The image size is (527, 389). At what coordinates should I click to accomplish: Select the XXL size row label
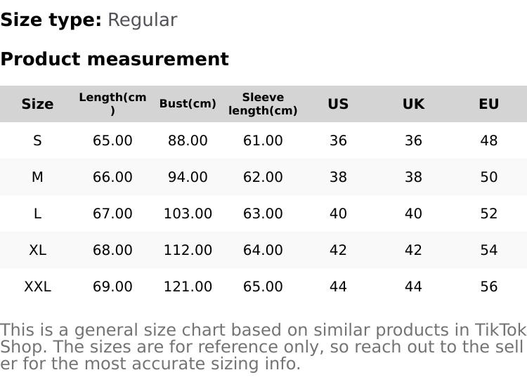(37, 286)
